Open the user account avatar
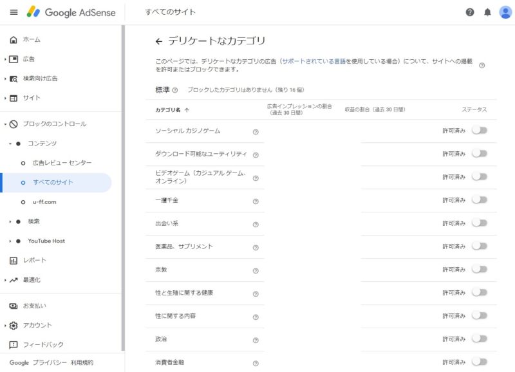The height and width of the screenshot is (372, 515). (505, 12)
